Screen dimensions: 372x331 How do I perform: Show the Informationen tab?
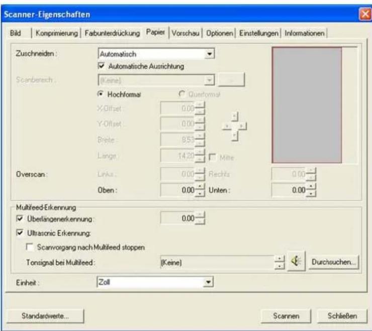pyautogui.click(x=304, y=33)
